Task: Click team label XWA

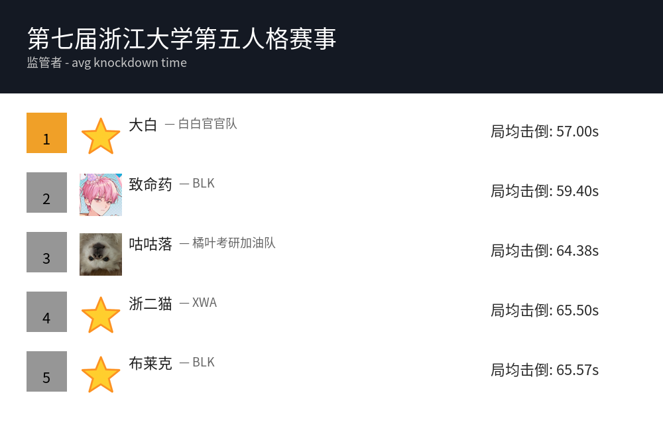Action: [204, 303]
